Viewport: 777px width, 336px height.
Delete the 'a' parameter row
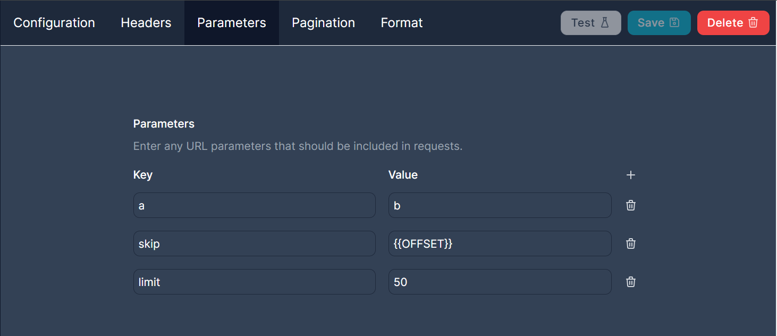click(x=631, y=205)
